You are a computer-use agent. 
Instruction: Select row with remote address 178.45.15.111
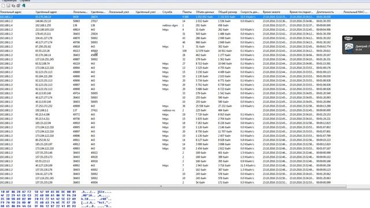pos(185,34)
